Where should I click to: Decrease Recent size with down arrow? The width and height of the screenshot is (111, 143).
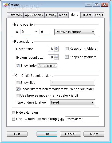(56, 50)
